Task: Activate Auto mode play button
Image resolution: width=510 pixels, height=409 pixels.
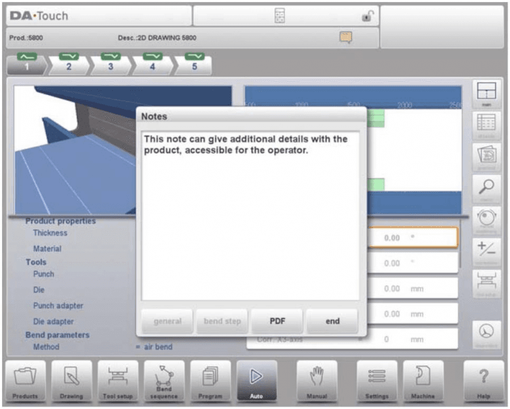Action: [256, 382]
